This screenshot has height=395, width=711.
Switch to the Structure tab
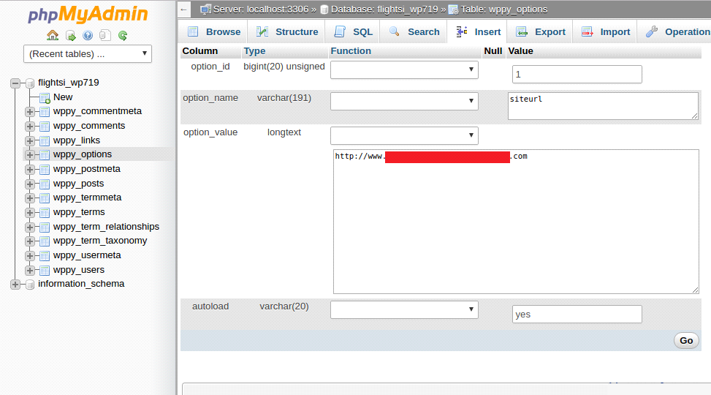pos(287,31)
